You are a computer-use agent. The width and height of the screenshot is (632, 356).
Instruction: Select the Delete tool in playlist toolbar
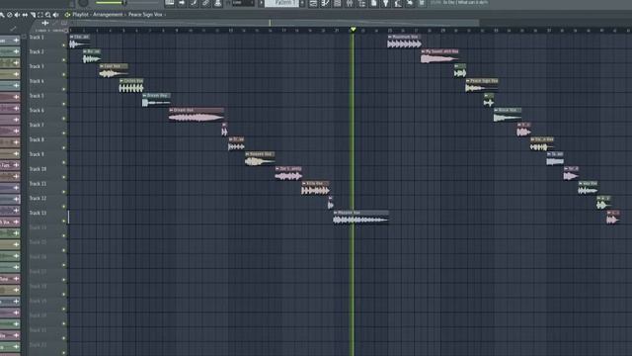point(9,15)
